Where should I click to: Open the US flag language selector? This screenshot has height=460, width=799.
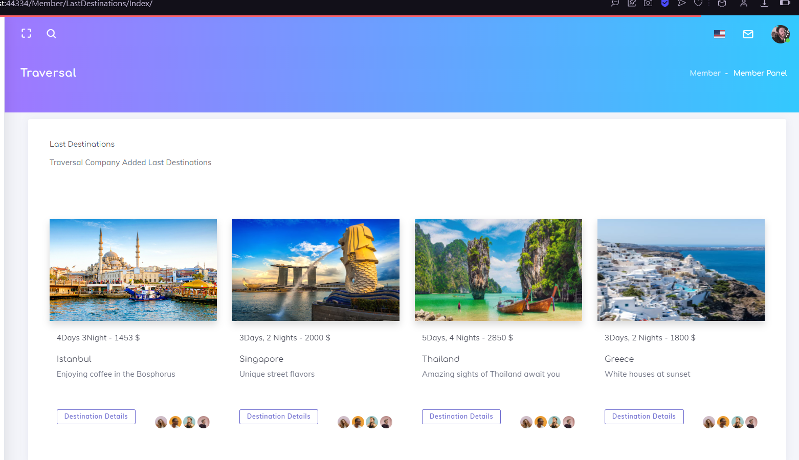pos(720,34)
